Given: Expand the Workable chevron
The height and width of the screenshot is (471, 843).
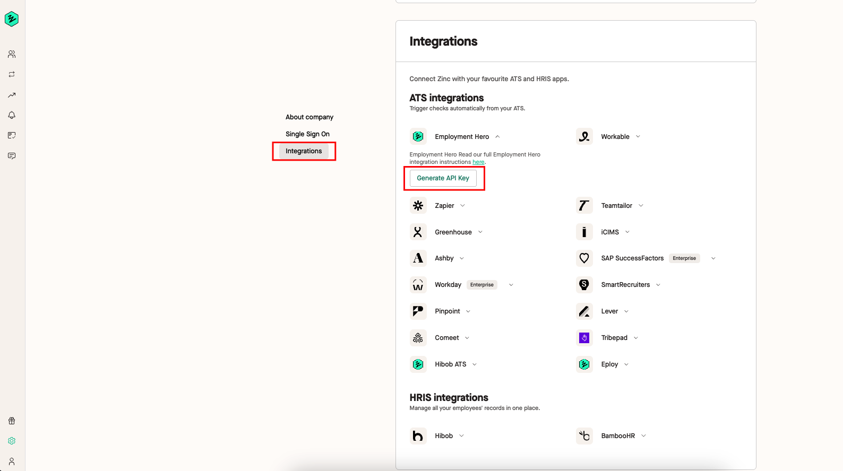Looking at the screenshot, I should 638,137.
